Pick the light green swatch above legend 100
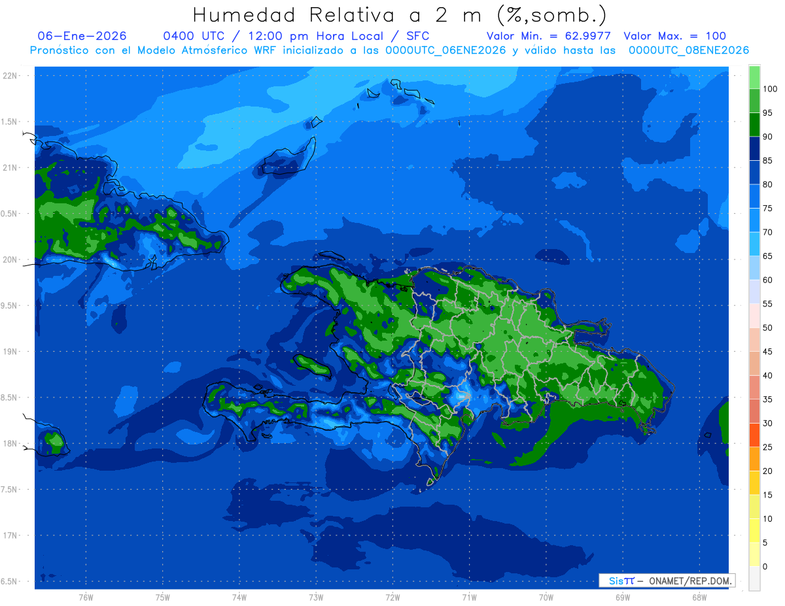The image size is (785, 606). point(754,77)
